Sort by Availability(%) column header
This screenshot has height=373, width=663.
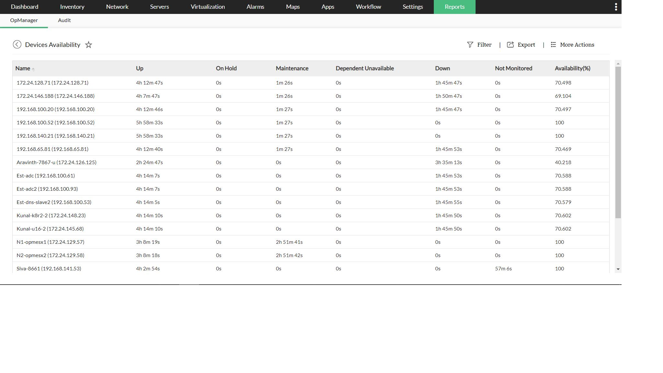tap(572, 68)
